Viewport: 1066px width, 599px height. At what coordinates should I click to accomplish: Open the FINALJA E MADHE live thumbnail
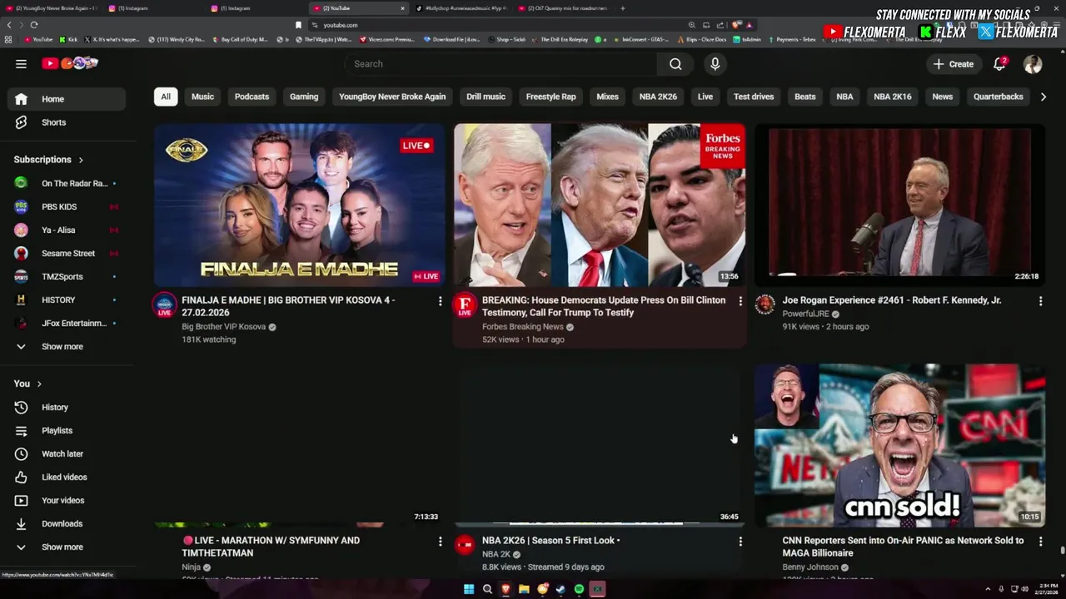pyautogui.click(x=300, y=205)
